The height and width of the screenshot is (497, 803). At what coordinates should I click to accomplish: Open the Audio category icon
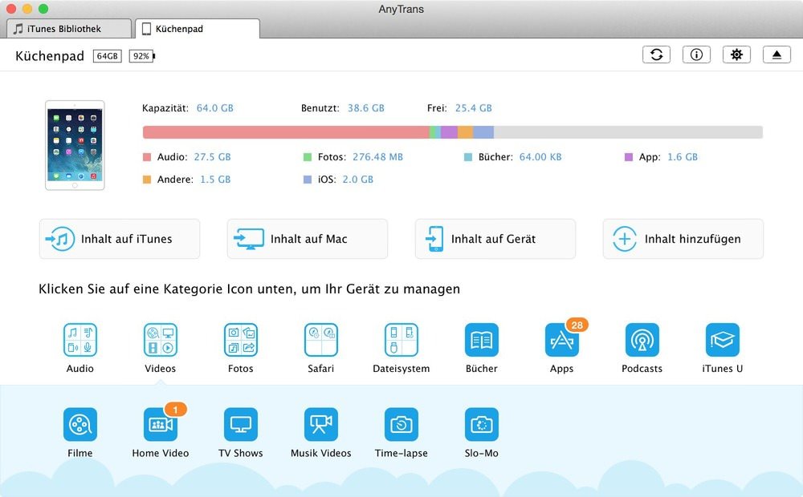[x=79, y=340]
